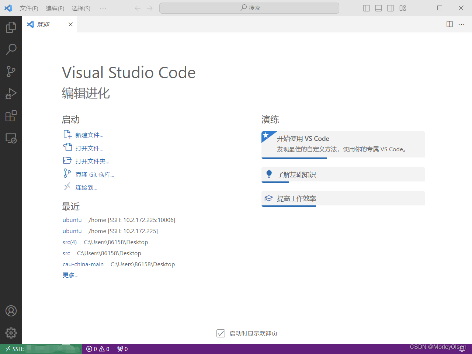
Task: Open the 文件(F) menu
Action: tap(29, 8)
